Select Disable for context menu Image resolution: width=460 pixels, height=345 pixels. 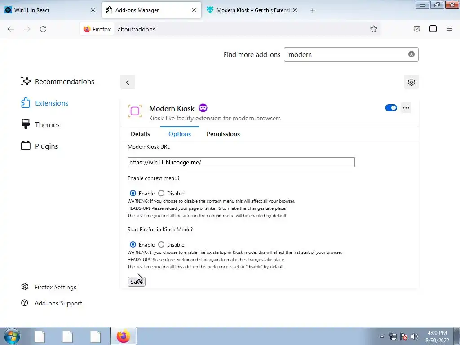(x=161, y=193)
